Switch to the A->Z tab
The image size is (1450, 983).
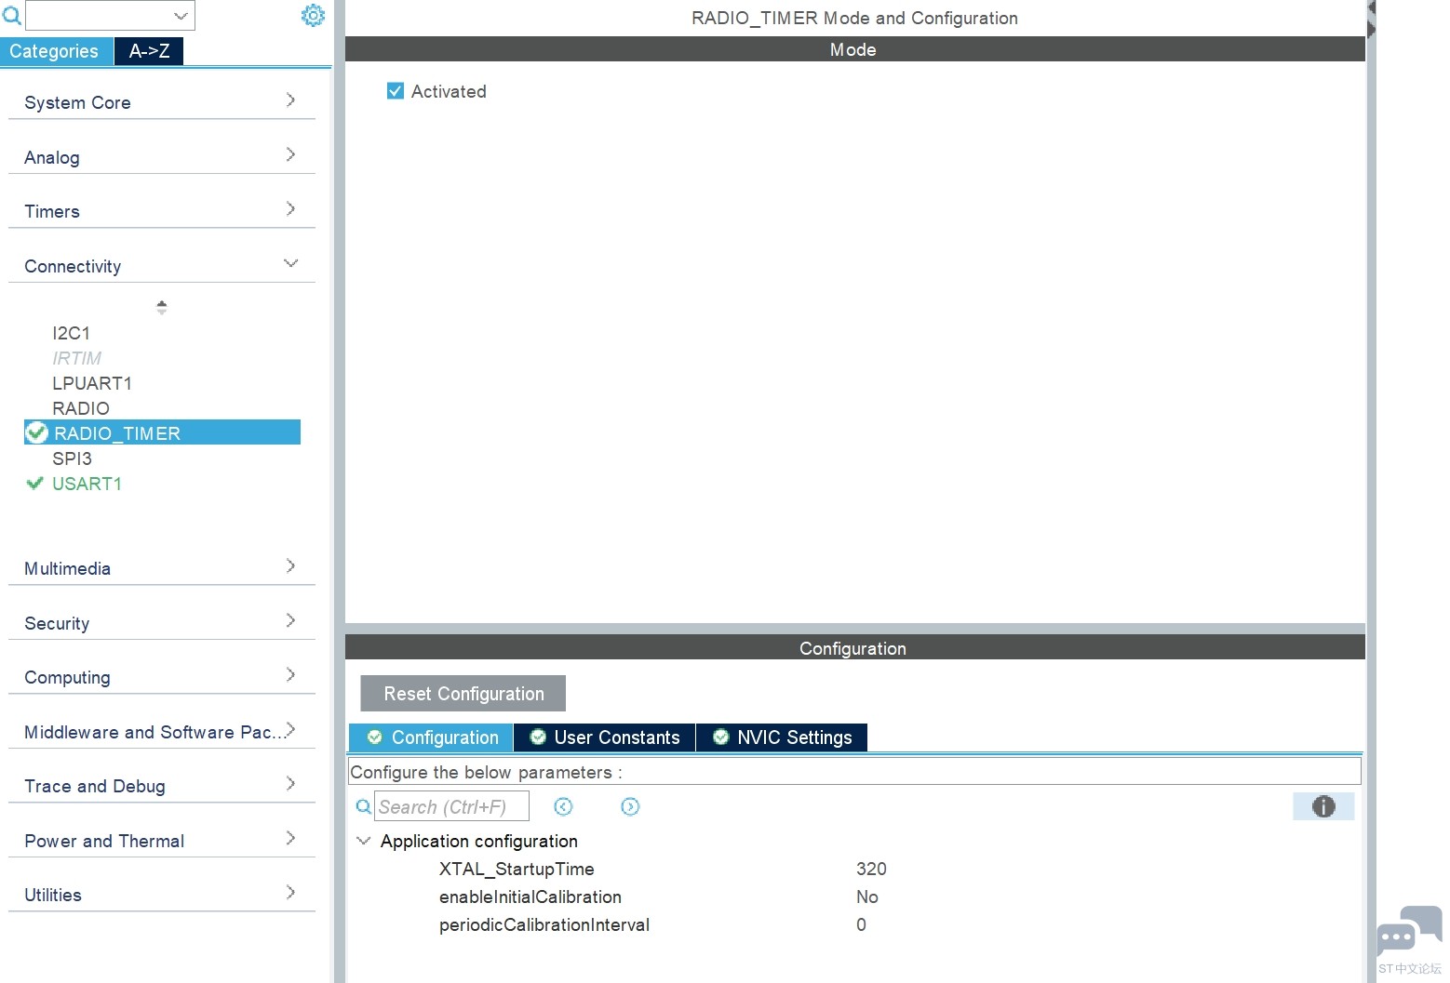[149, 51]
